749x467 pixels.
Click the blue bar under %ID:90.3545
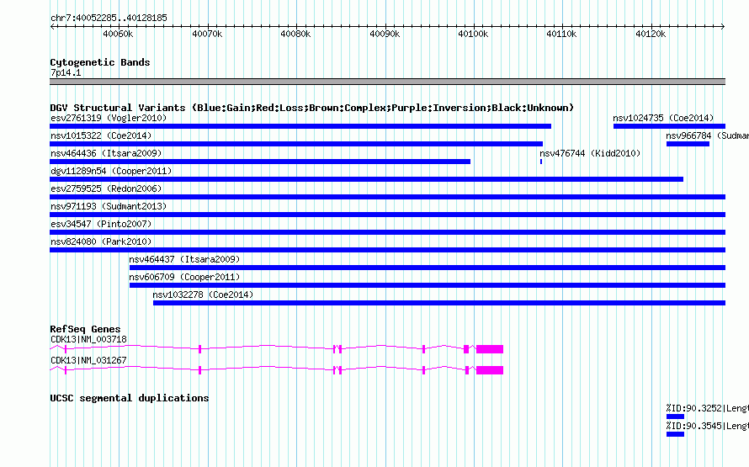[x=676, y=434]
